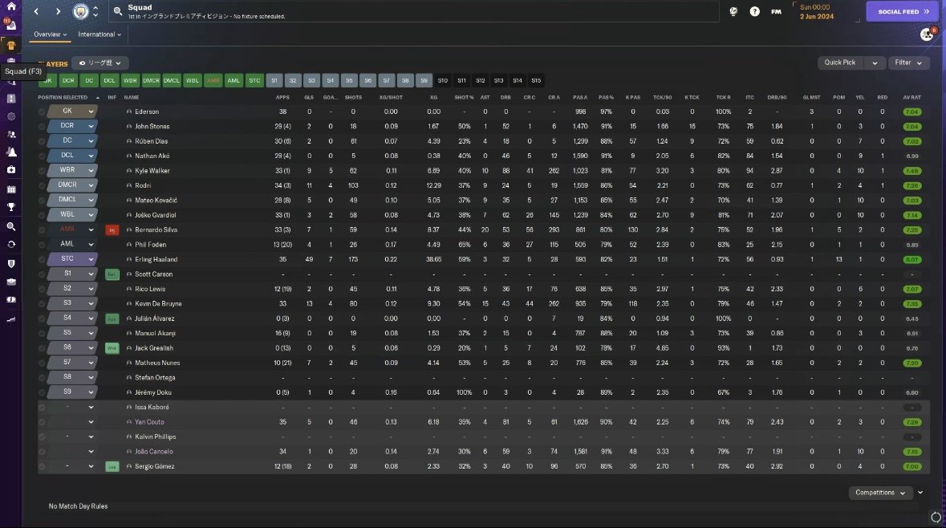Tick the selection circle for Phil Foden
The height and width of the screenshot is (528, 946).
(42, 245)
